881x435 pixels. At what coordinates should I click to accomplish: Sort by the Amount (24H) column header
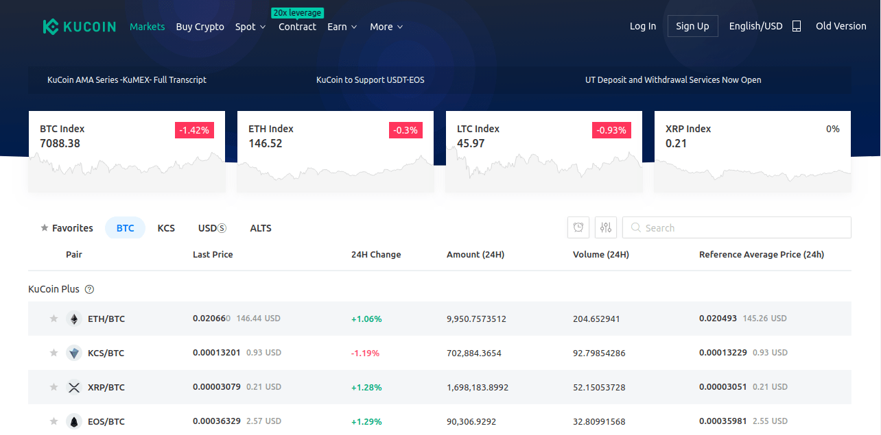pos(475,254)
